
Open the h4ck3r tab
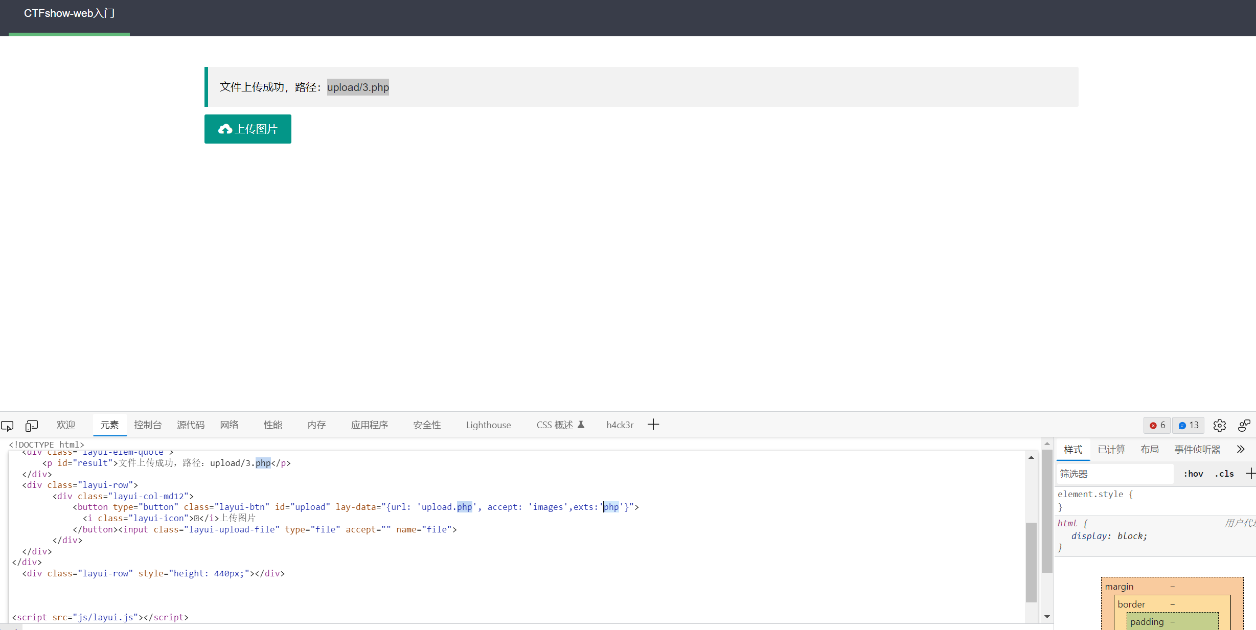[x=620, y=425]
